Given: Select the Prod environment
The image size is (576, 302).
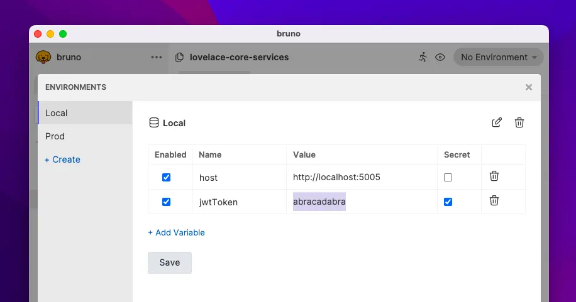Looking at the screenshot, I should click(x=85, y=136).
